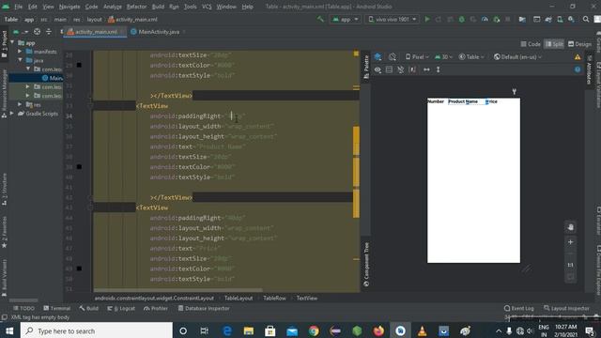Click the Windows search box
601x338 pixels.
coord(97,330)
